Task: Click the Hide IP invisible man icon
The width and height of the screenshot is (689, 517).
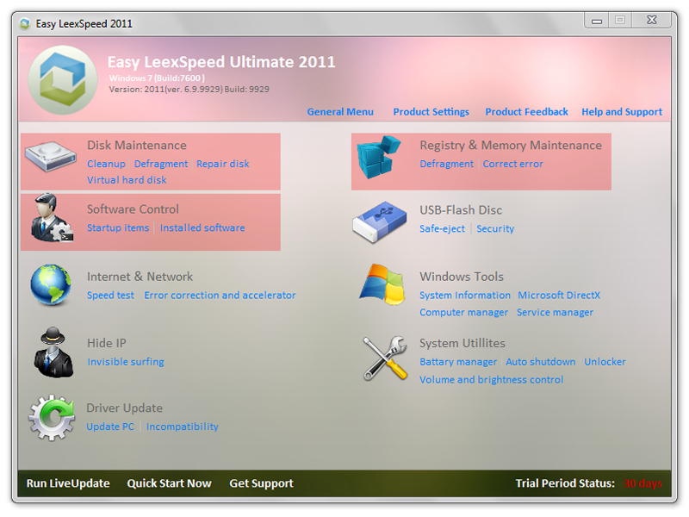Action: coord(53,352)
